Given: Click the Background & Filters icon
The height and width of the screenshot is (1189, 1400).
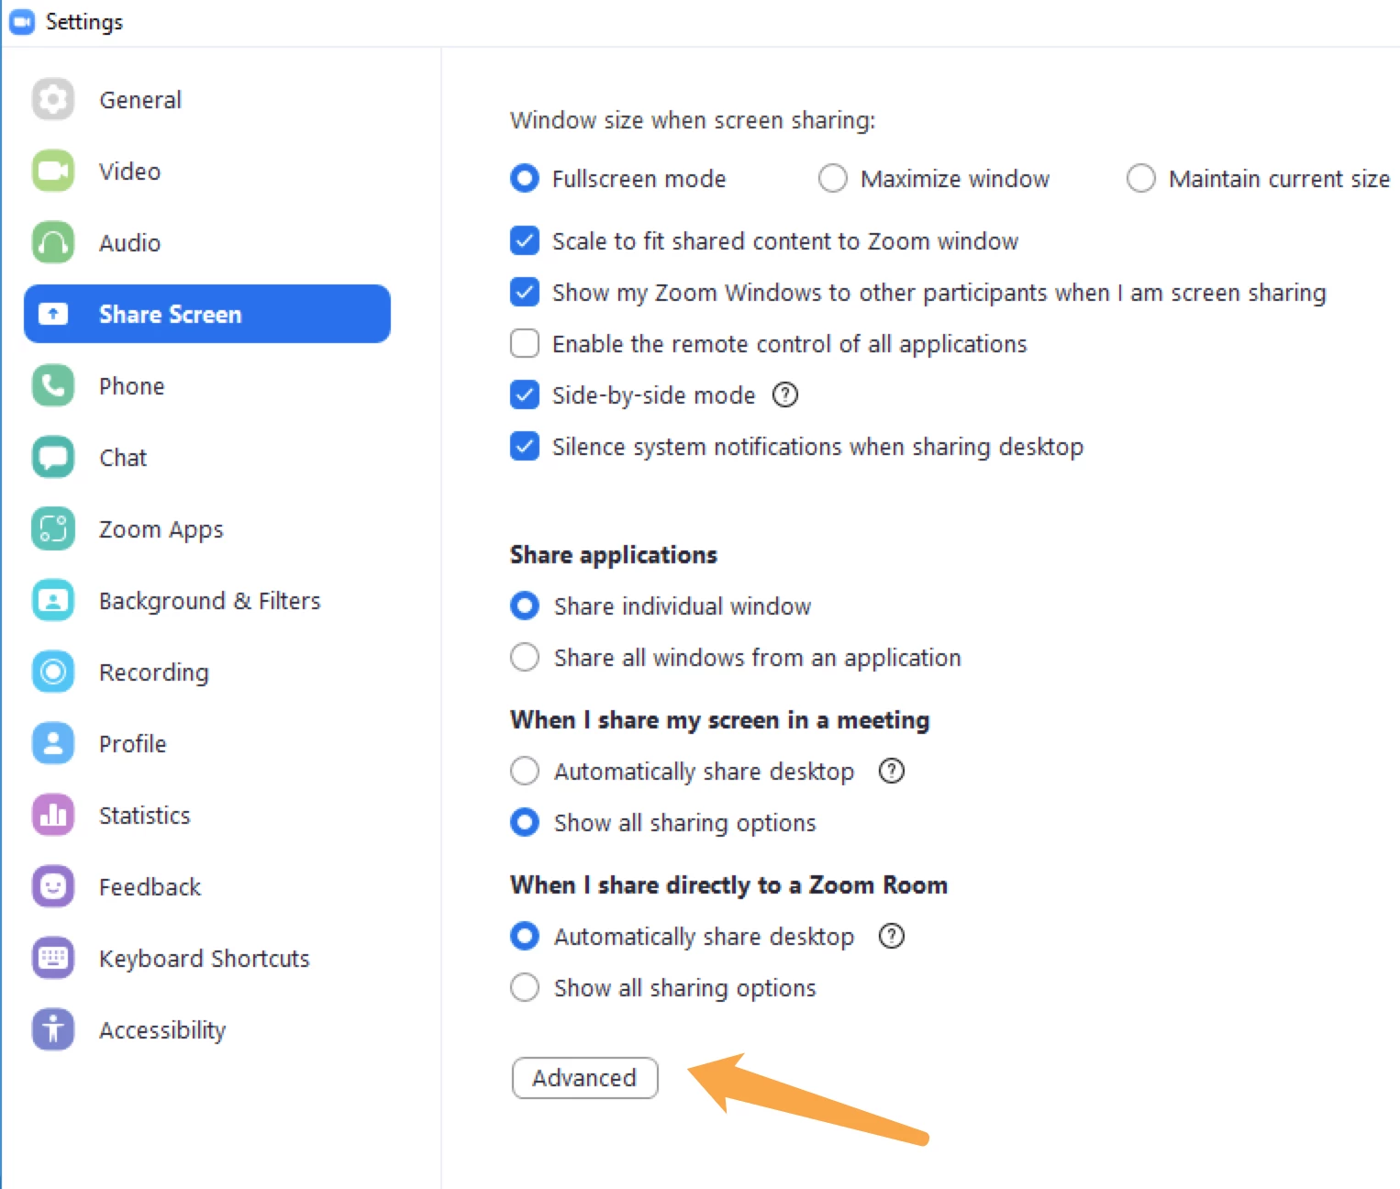Looking at the screenshot, I should [x=53, y=600].
